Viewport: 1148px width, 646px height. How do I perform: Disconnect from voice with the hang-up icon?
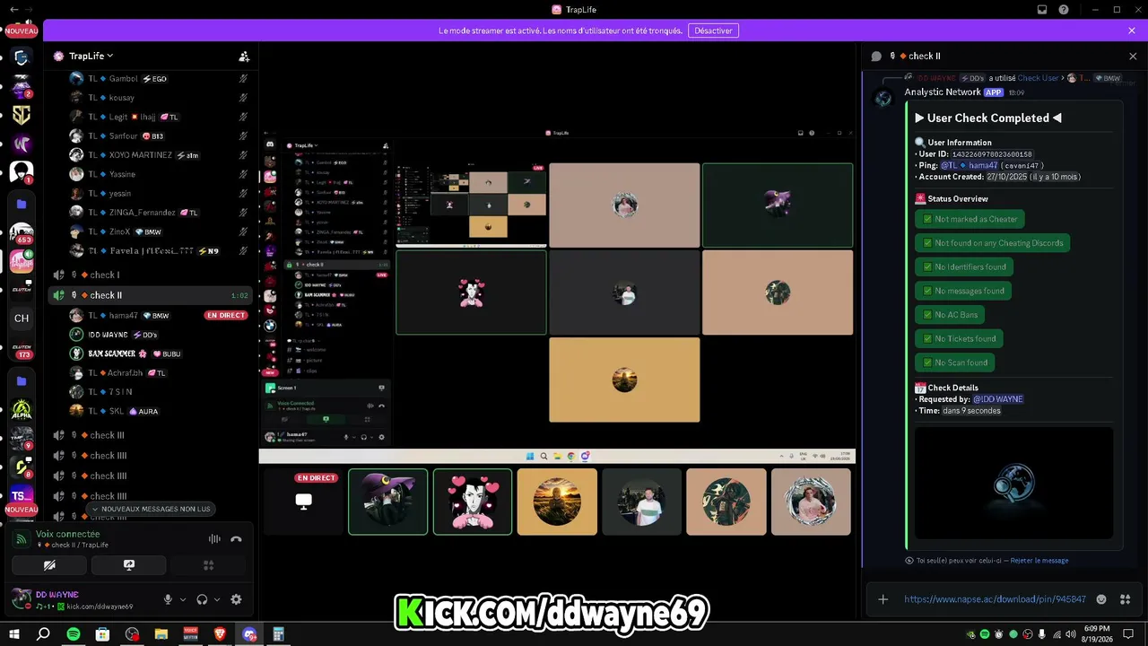tap(236, 539)
